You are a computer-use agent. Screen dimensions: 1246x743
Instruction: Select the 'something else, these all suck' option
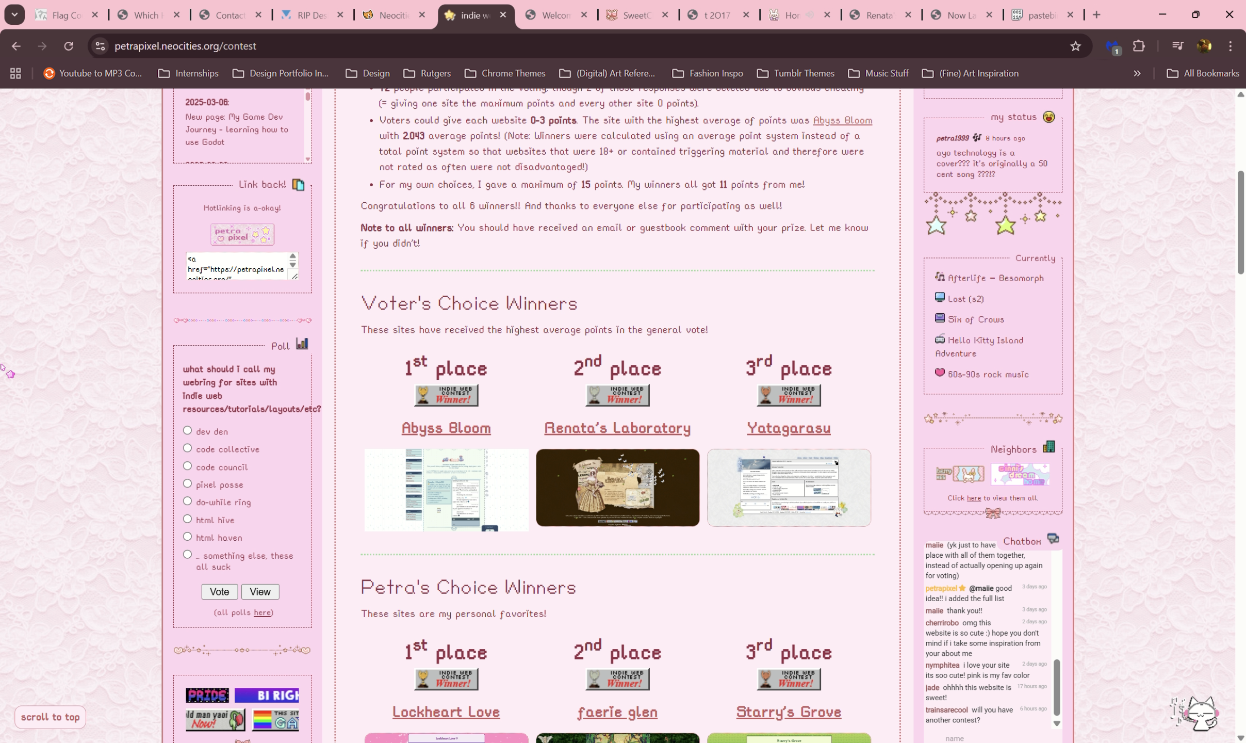(188, 554)
